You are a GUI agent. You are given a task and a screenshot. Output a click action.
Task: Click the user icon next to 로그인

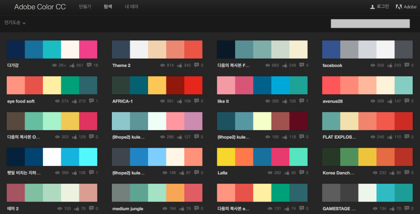[372, 7]
